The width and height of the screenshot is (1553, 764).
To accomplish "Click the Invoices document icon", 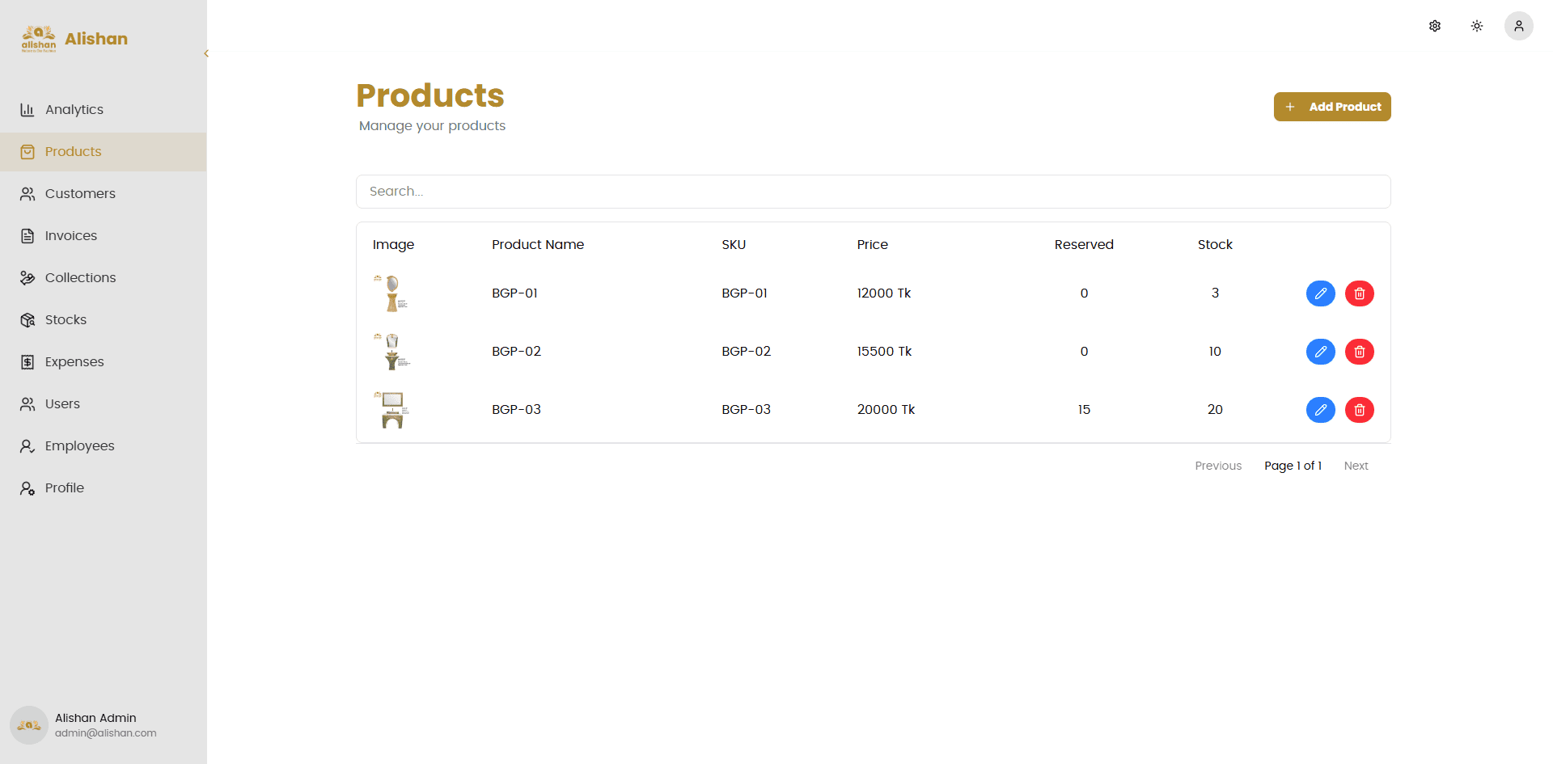I will click(x=28, y=236).
